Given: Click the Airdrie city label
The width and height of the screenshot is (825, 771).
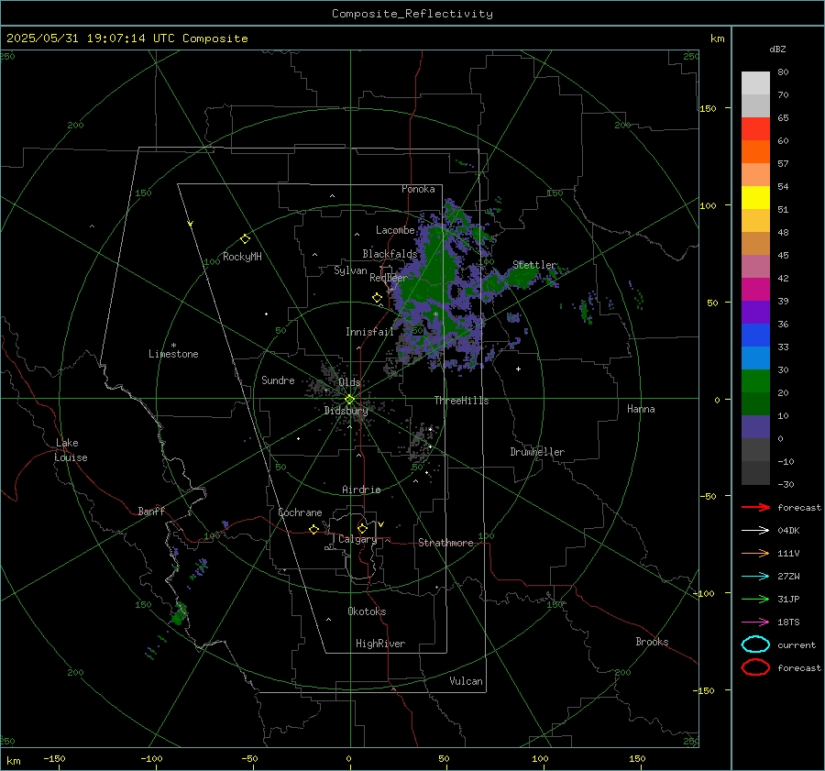Looking at the screenshot, I should 361,490.
